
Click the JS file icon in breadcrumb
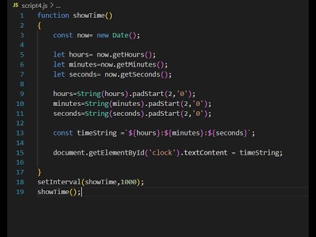[x=16, y=5]
